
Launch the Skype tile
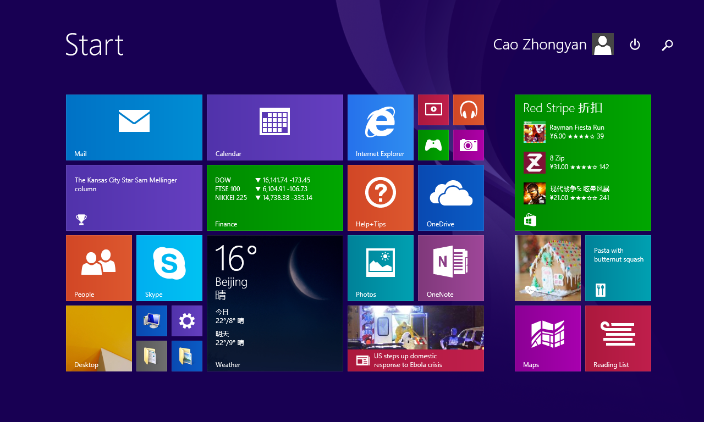click(x=169, y=268)
